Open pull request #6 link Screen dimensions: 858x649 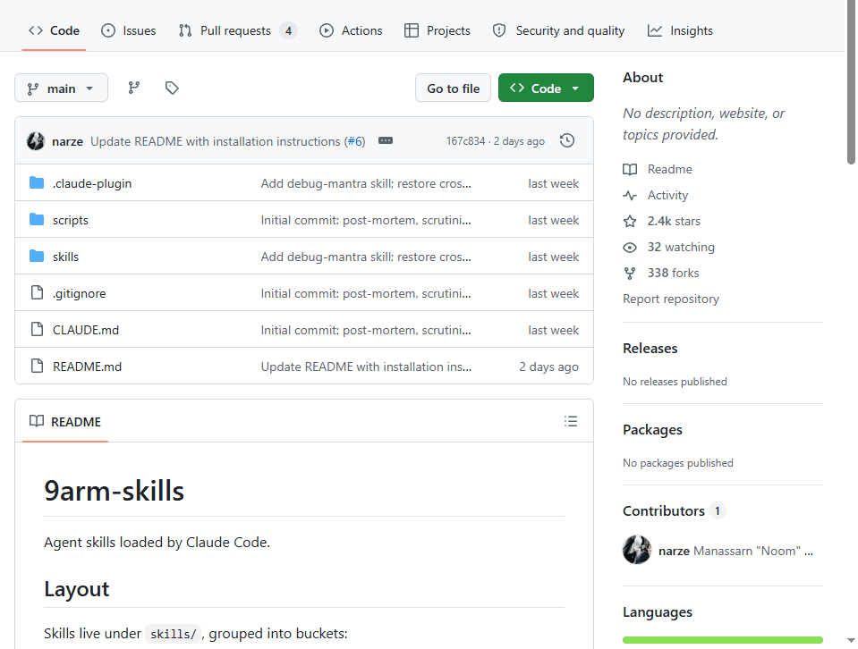pyautogui.click(x=355, y=141)
